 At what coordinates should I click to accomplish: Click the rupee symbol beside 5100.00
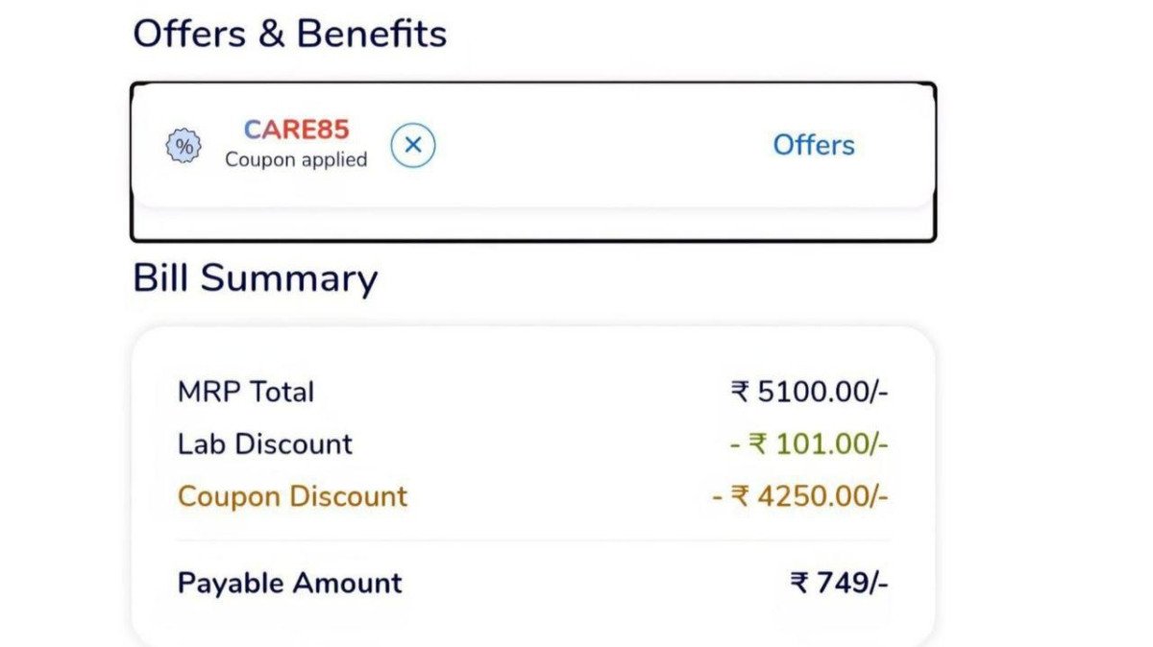[740, 392]
